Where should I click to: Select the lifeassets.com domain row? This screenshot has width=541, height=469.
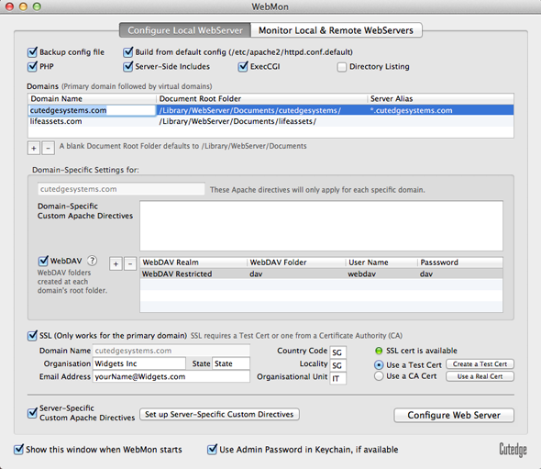click(270, 121)
